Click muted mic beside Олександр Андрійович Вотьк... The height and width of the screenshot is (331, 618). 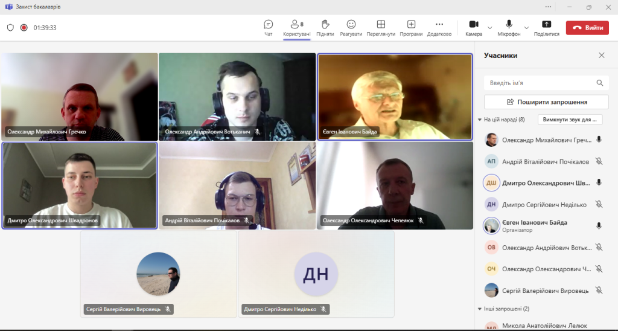(x=599, y=248)
